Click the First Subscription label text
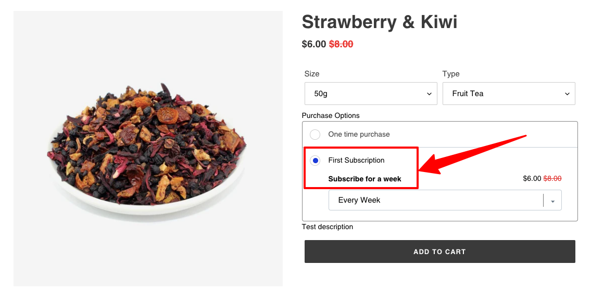The height and width of the screenshot is (291, 591). 356,160
